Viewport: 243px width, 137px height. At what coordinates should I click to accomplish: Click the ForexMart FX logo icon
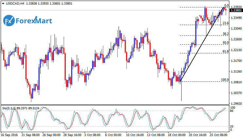pos(9,21)
